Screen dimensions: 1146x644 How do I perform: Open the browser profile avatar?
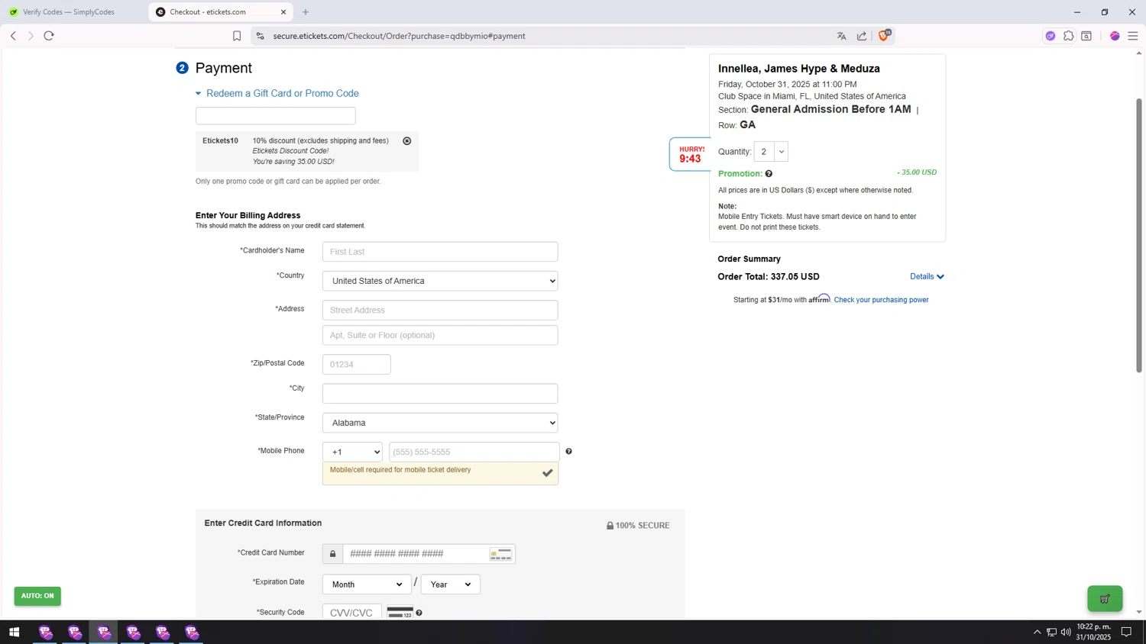(x=1115, y=36)
